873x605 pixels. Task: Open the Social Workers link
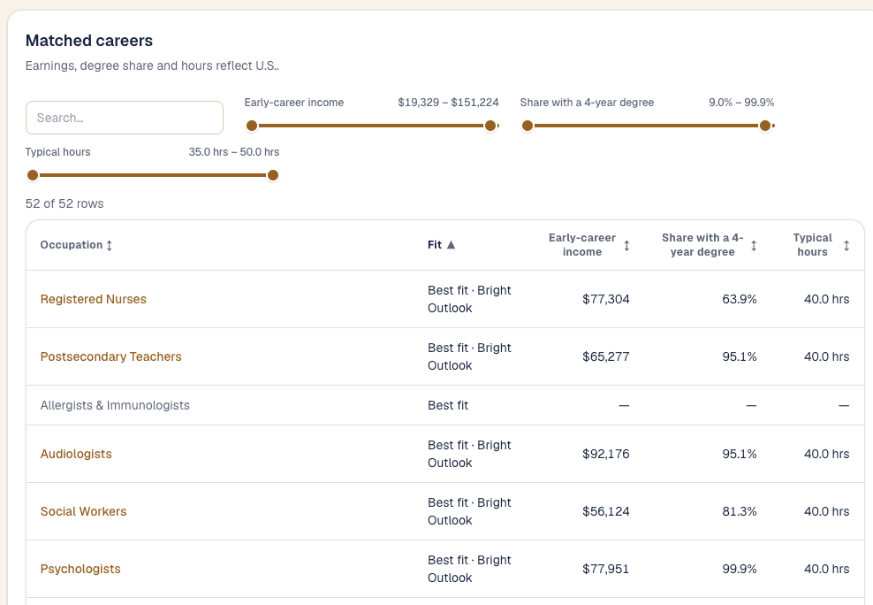point(84,511)
